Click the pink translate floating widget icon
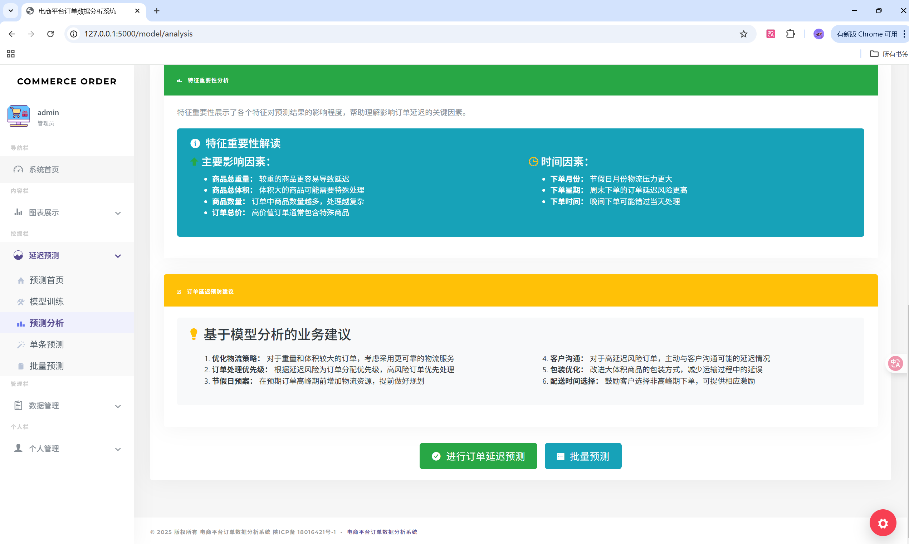 pyautogui.click(x=895, y=363)
